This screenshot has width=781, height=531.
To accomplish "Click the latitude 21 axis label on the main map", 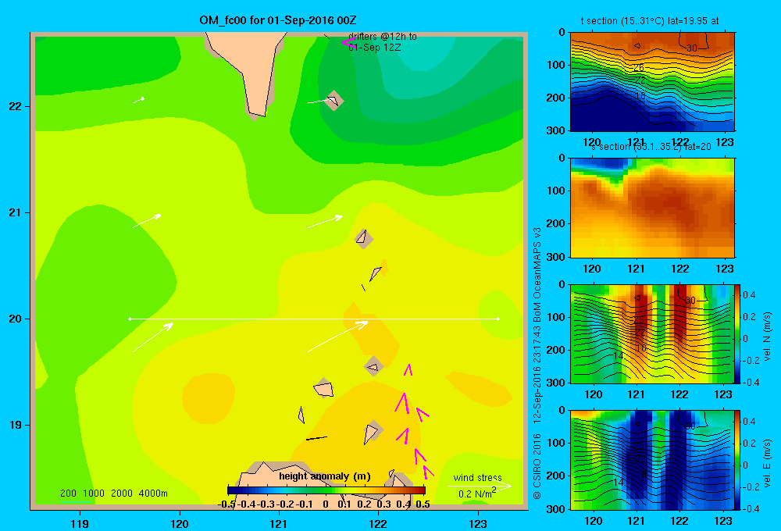I will (x=16, y=212).
